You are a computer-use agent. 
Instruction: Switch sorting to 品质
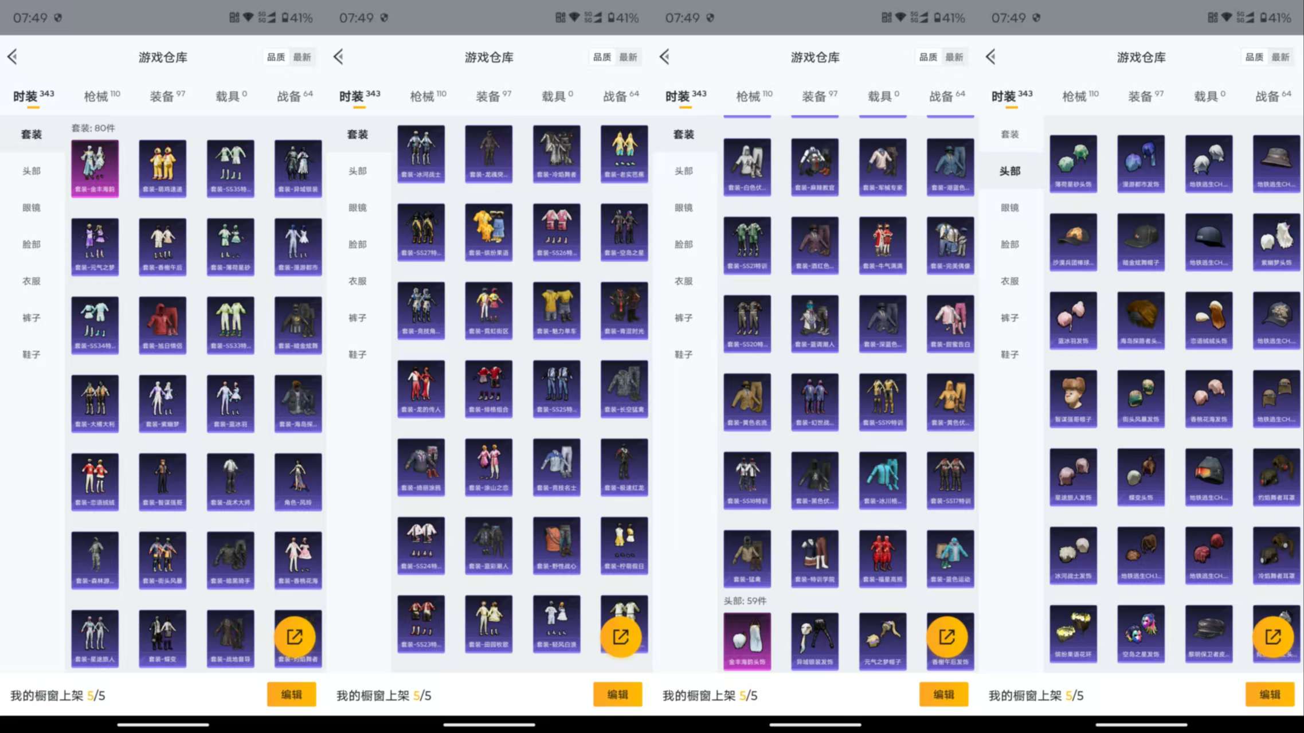(x=276, y=57)
